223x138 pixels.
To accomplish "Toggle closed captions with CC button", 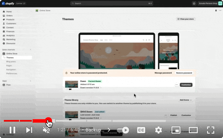I will click(141, 130).
